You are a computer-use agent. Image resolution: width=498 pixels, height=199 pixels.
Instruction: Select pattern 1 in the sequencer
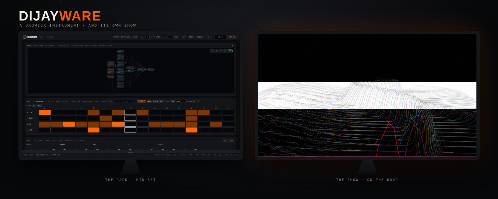coord(111,101)
